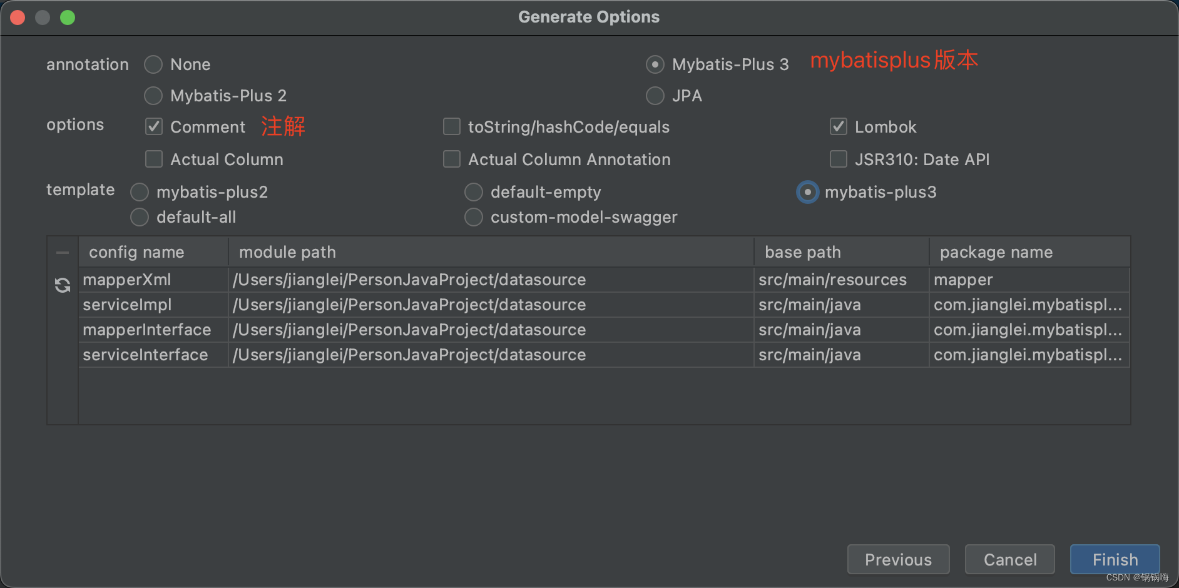Click the minus remove-row icon
This screenshot has width=1179, height=588.
coord(63,253)
